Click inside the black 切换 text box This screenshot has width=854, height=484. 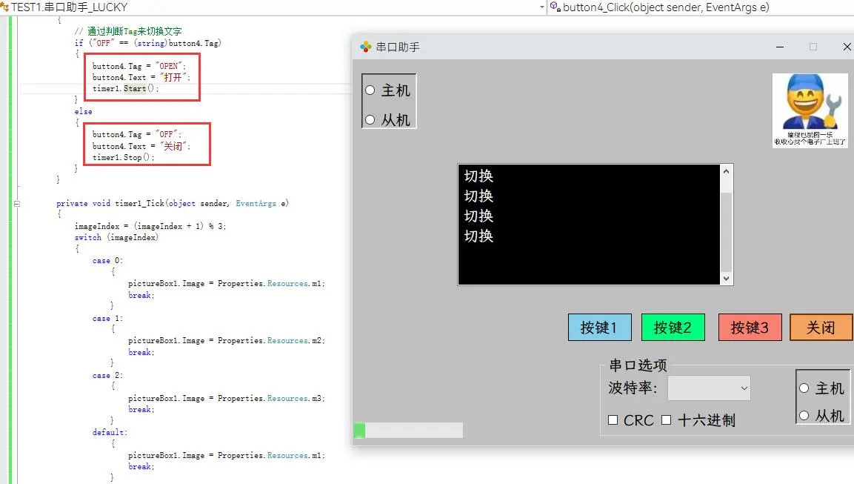(x=589, y=224)
